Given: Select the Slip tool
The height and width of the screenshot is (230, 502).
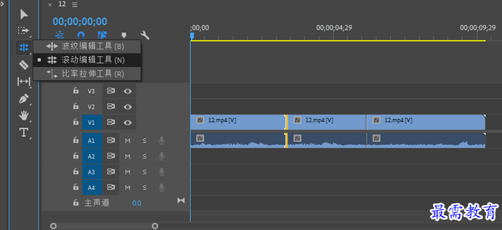Looking at the screenshot, I should coord(24,82).
